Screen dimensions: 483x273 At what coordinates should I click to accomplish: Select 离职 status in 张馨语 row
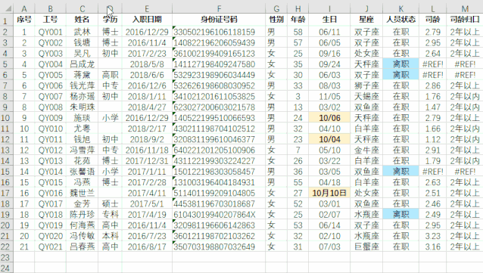click(x=400, y=172)
